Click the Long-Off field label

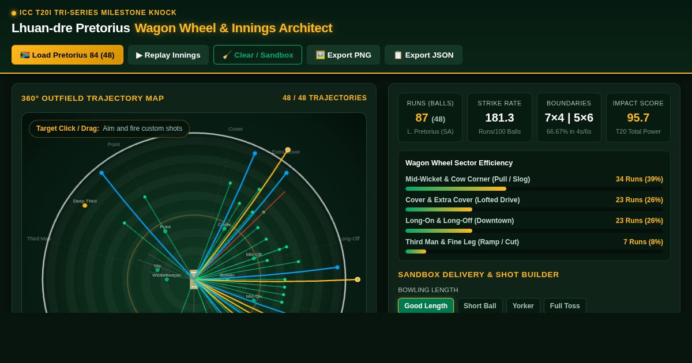tap(349, 239)
